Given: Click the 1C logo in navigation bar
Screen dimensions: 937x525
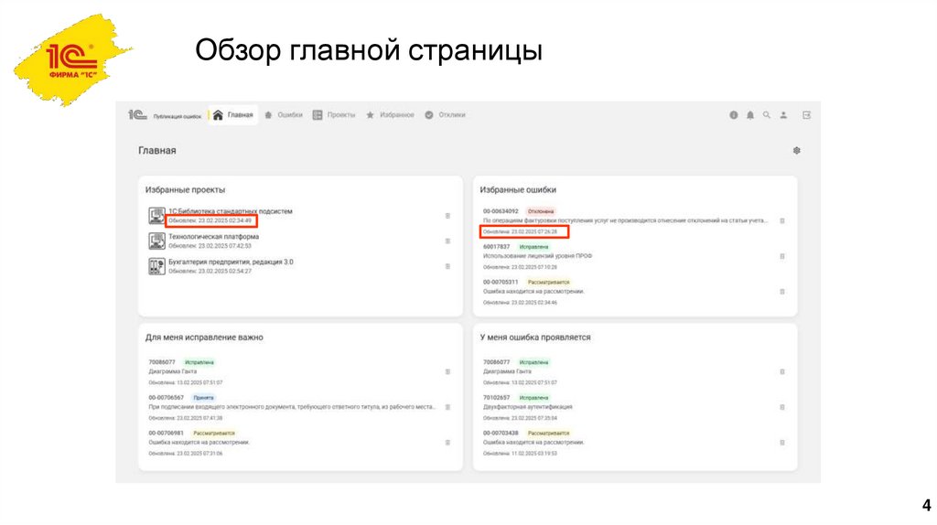Looking at the screenshot, I should (x=137, y=114).
